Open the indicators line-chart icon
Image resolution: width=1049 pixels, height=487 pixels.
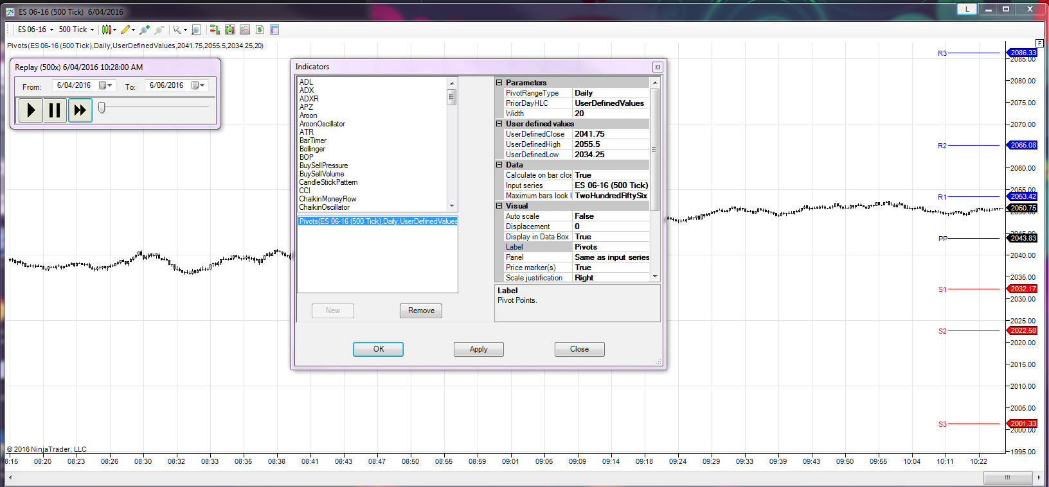click(245, 30)
